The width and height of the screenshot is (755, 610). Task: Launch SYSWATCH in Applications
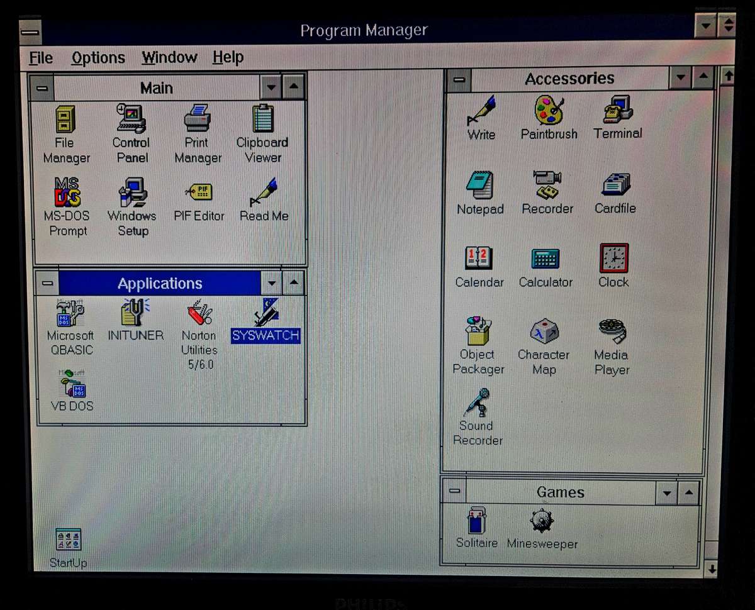265,313
